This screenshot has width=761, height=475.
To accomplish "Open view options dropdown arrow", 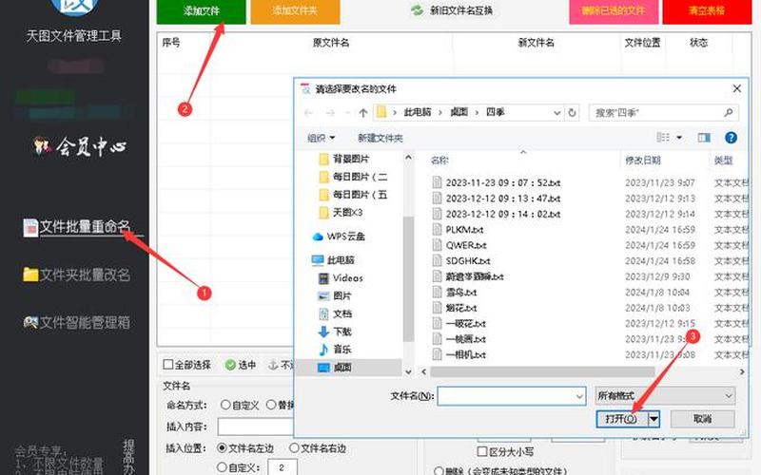I will pos(679,138).
